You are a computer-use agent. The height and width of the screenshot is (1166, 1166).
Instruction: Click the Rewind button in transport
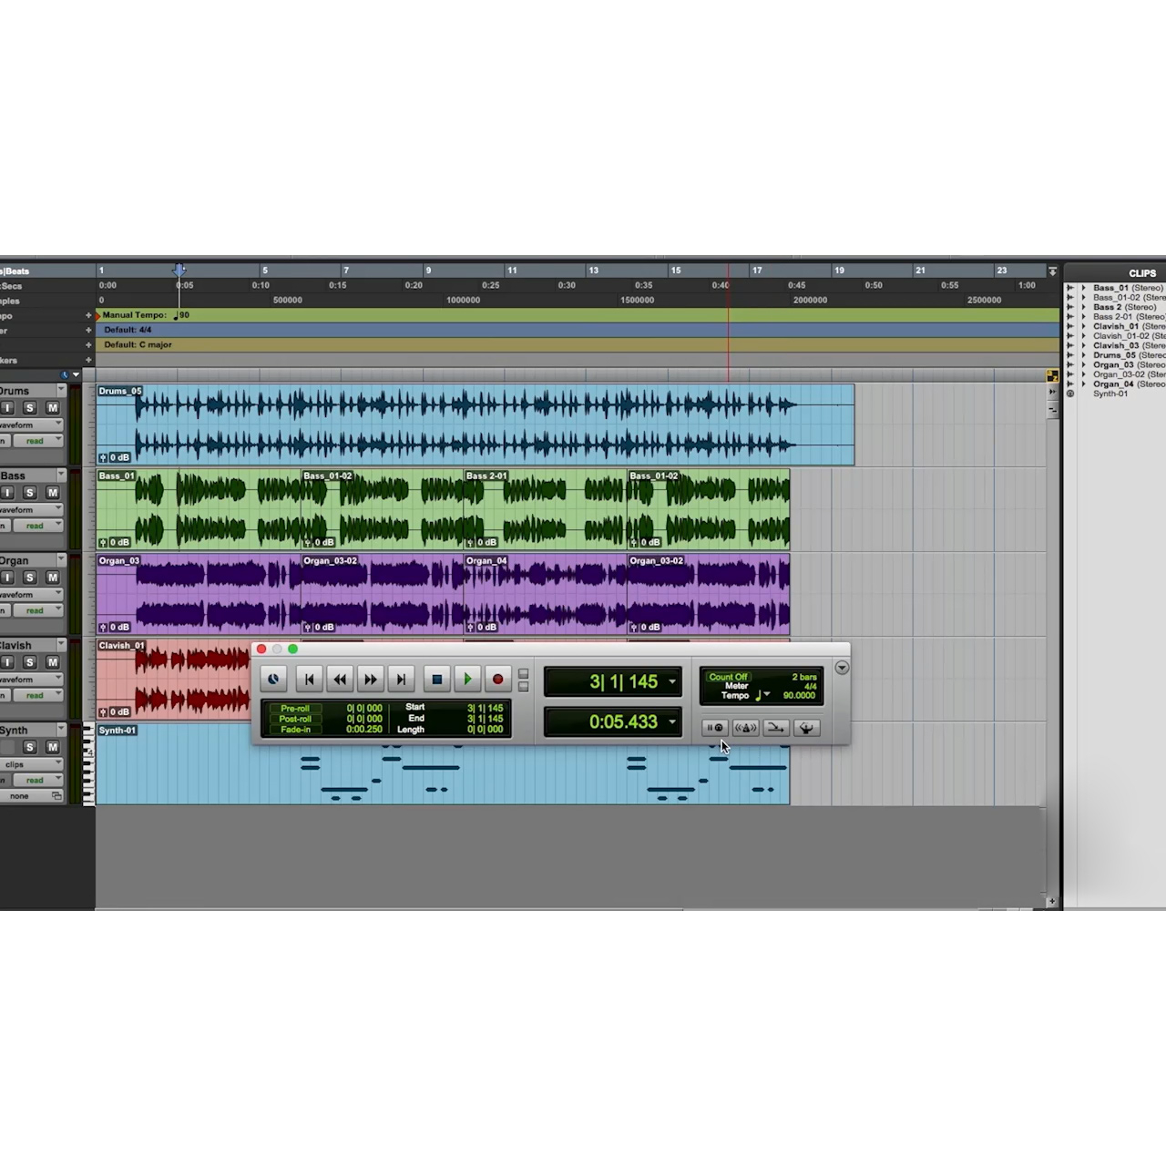[340, 680]
